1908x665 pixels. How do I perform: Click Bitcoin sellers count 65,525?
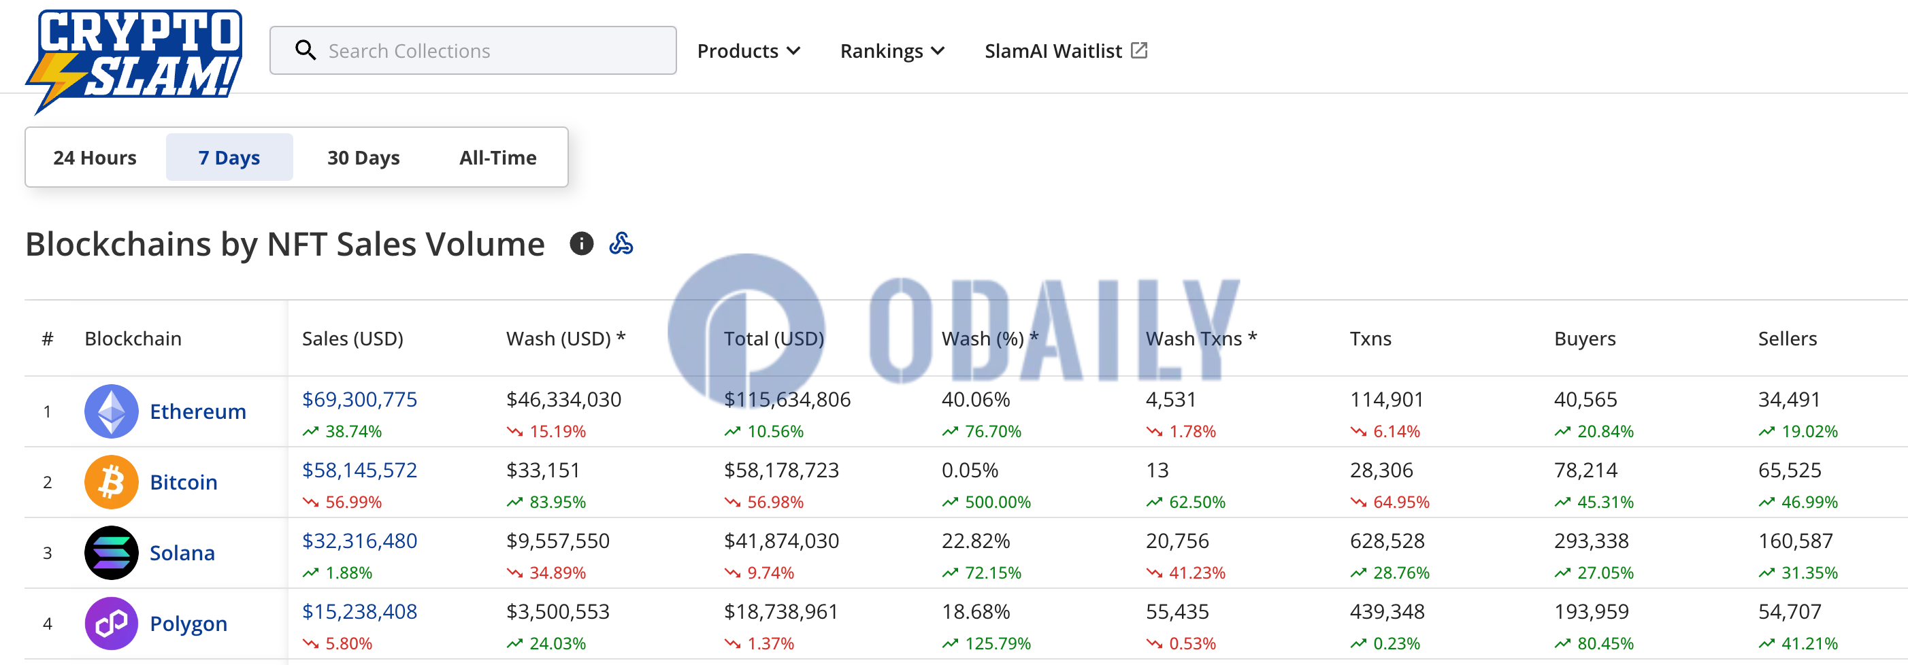click(1790, 471)
